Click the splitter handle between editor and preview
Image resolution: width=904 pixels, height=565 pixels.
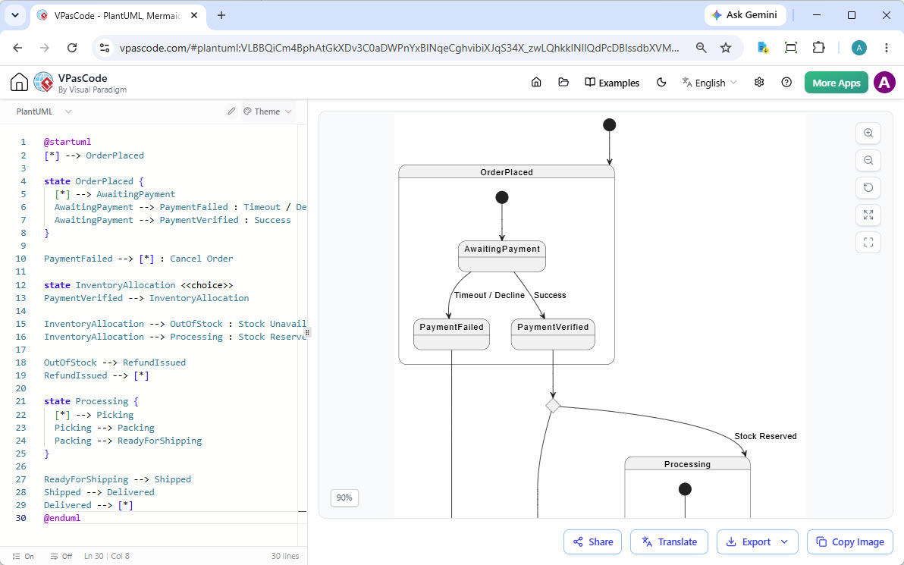(x=307, y=332)
